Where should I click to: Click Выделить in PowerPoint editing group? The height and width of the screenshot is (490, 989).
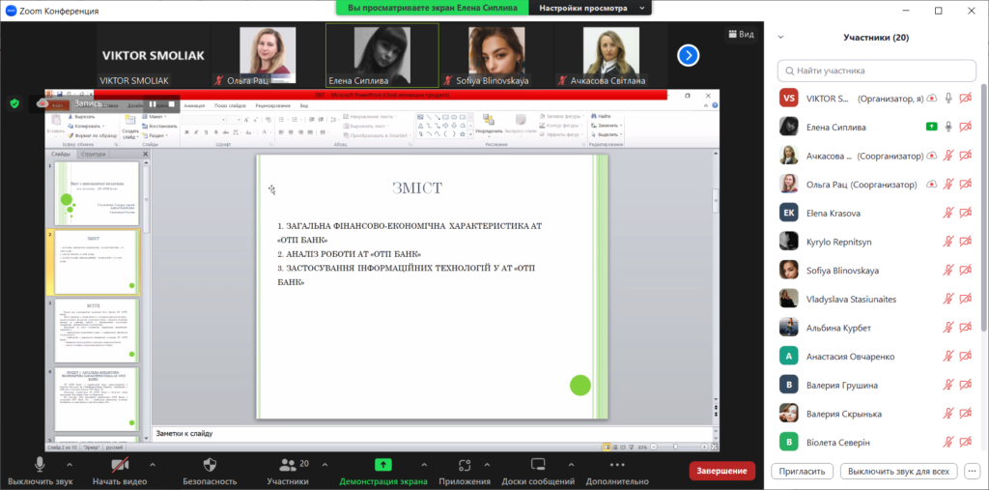607,134
